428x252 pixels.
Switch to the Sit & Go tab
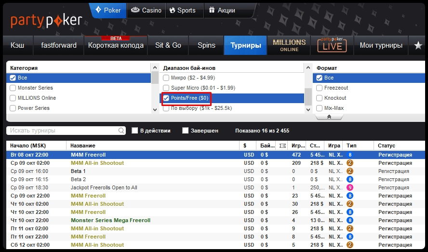168,45
